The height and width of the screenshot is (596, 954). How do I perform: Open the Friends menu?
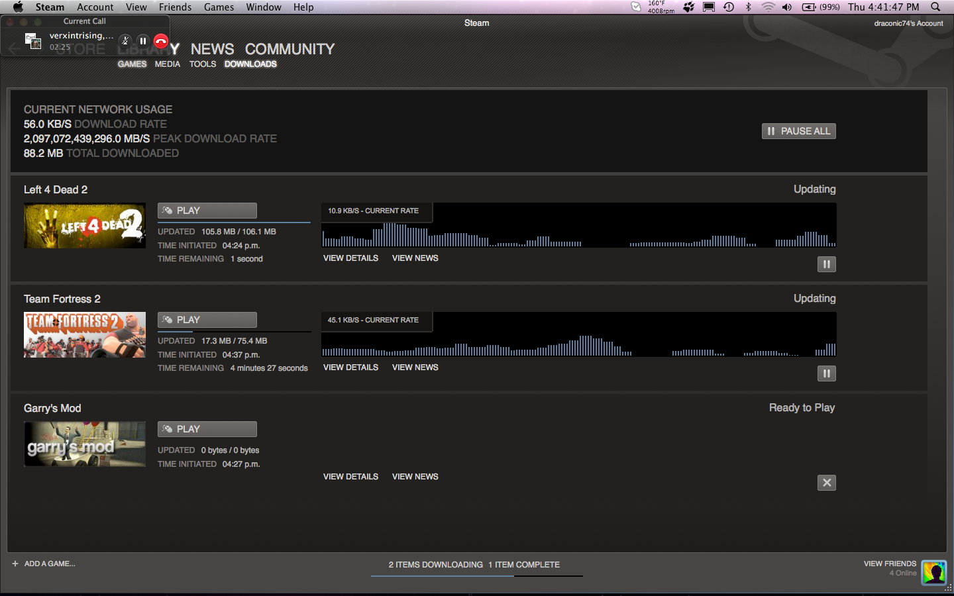point(176,7)
